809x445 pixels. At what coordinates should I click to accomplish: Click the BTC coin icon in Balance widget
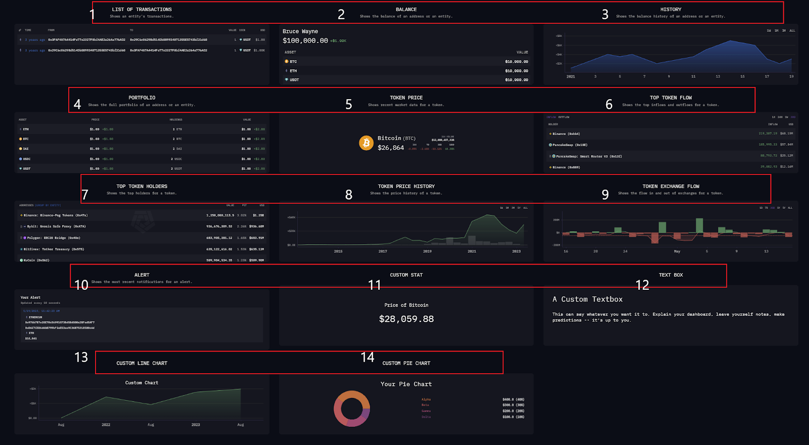(287, 62)
